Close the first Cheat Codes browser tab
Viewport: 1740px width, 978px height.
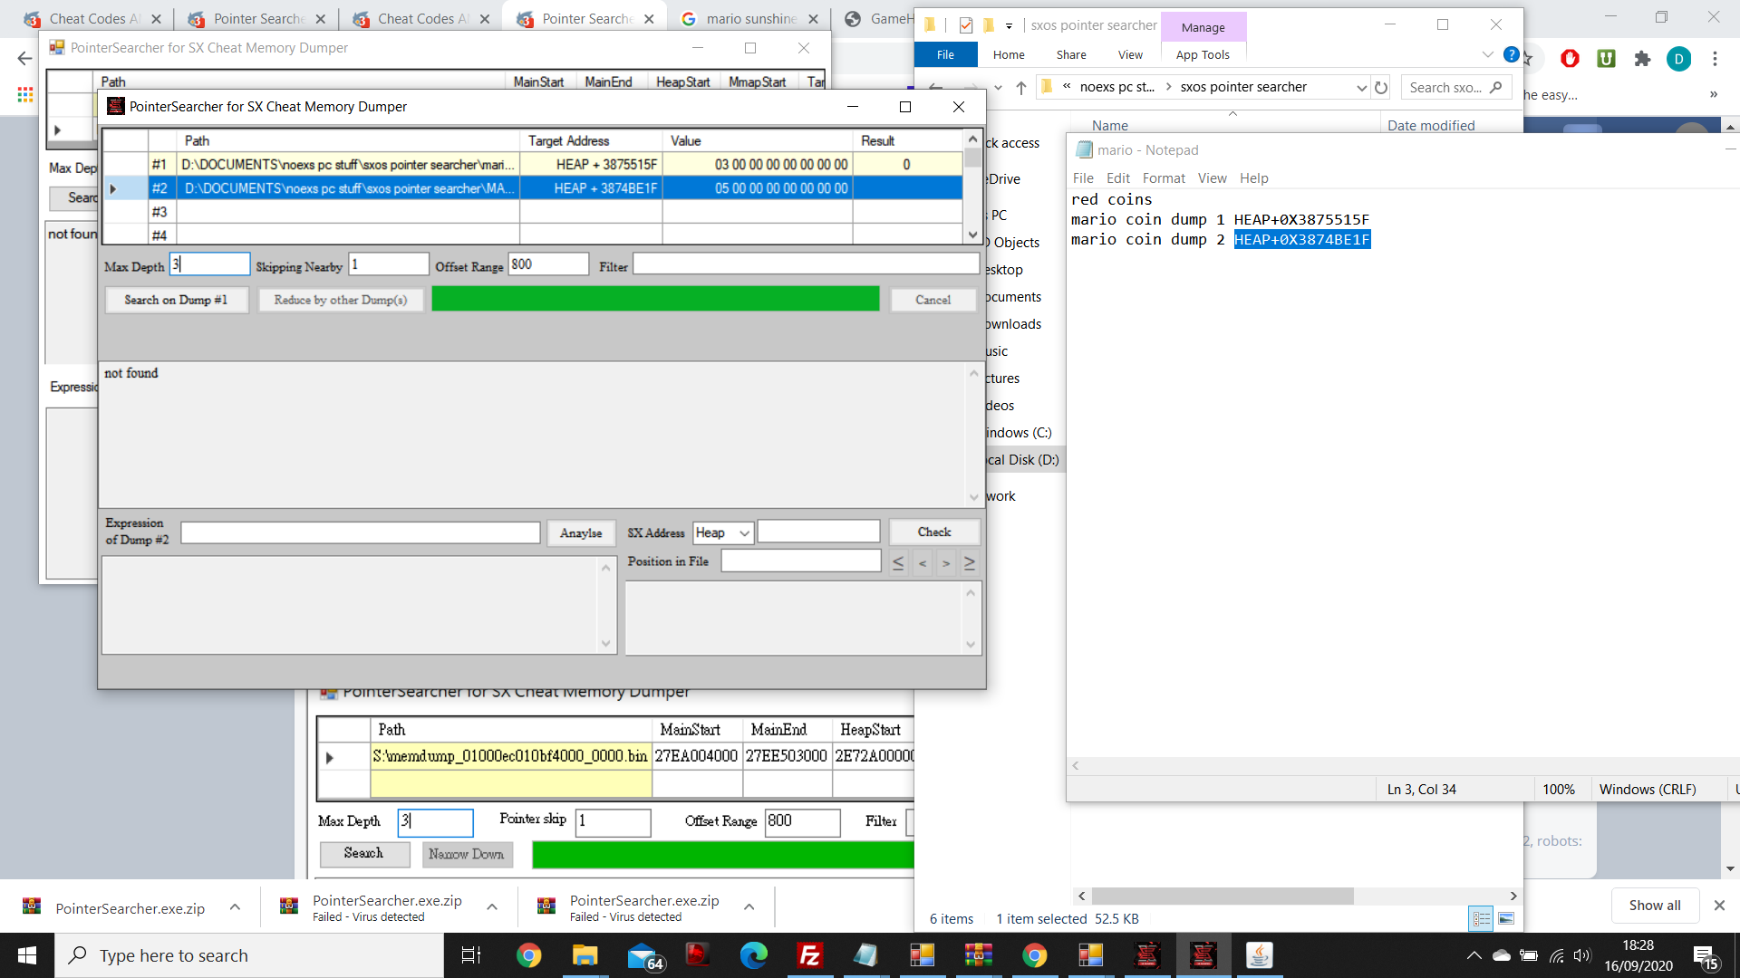tap(156, 18)
